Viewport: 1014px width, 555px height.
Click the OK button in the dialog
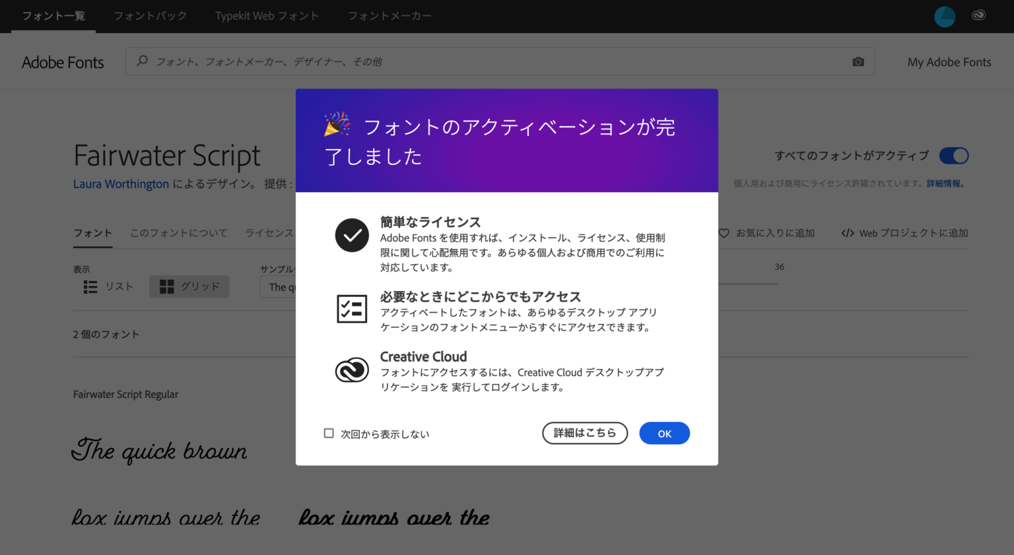coord(664,433)
